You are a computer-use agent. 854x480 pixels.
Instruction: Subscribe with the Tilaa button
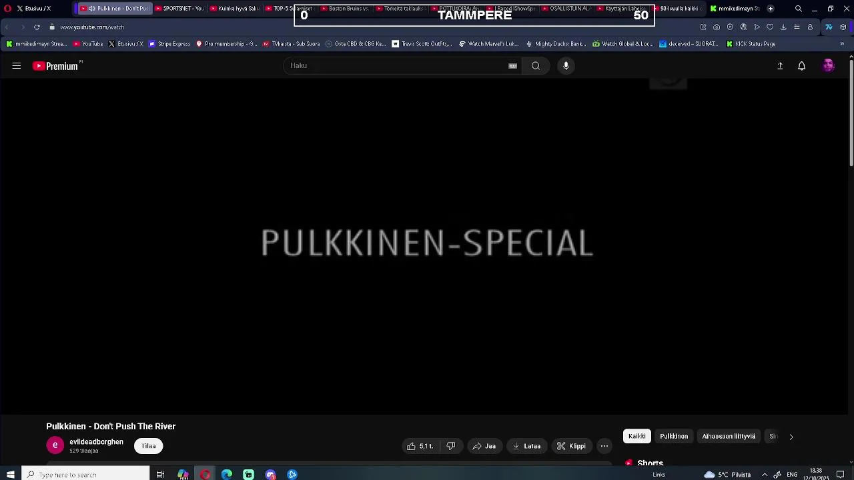pyautogui.click(x=149, y=446)
